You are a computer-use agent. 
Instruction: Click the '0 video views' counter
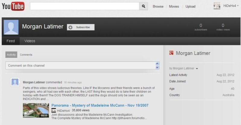pos(223,27)
